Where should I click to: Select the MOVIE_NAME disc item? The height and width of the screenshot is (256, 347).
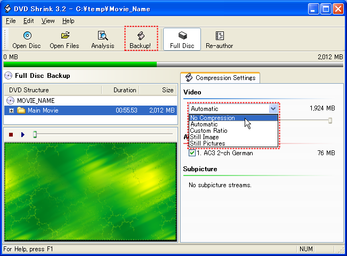[x=35, y=100]
